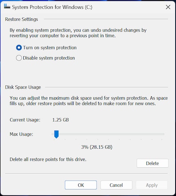
Task: Click the Delete all restore points description text
Action: pyautogui.click(x=48, y=159)
